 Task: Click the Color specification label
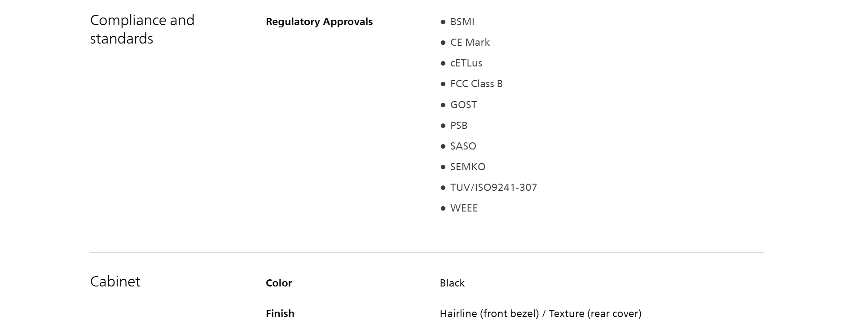coord(279,283)
